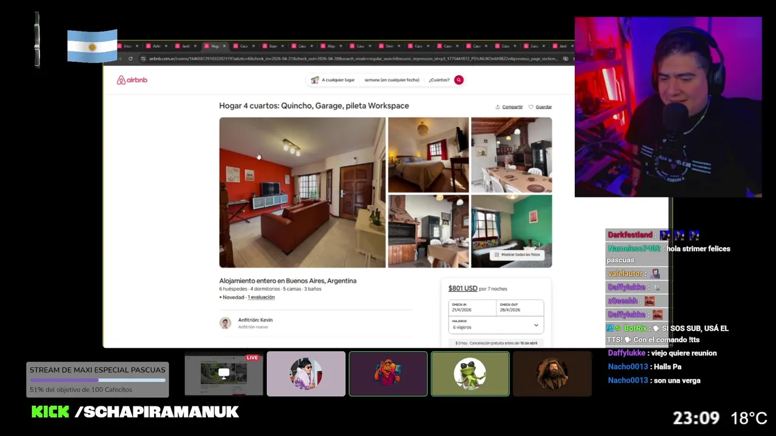Screen dimensions: 776x436
Task: Click the ¿Cuántos? guests search segment
Action: 439,80
